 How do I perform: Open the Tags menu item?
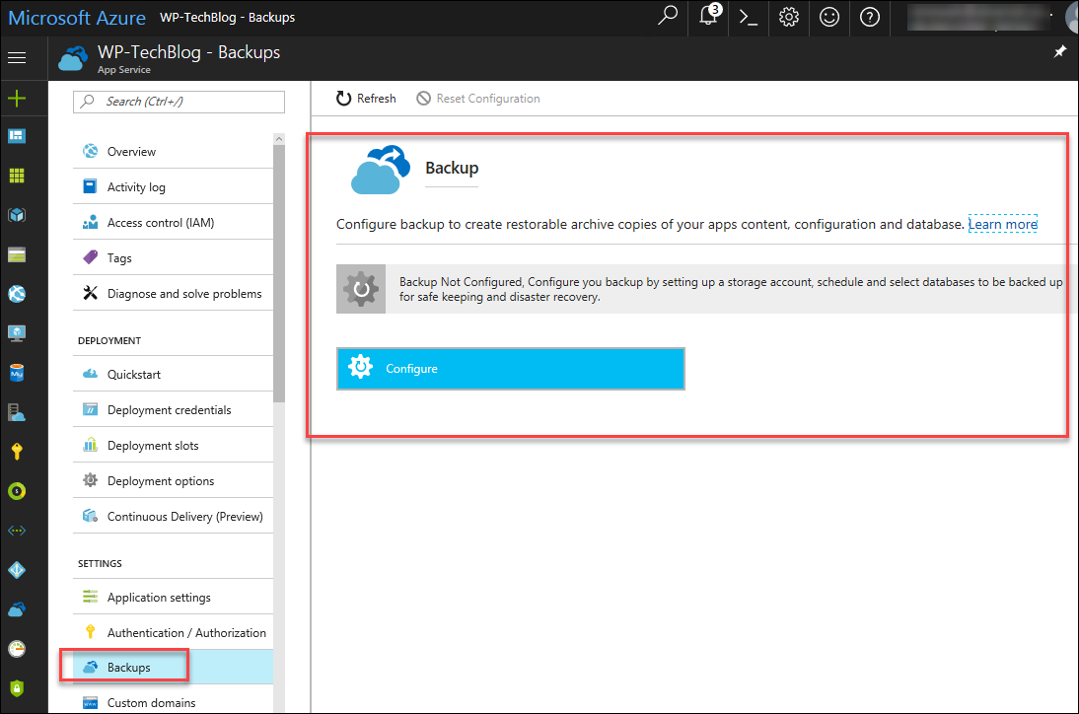click(x=173, y=258)
